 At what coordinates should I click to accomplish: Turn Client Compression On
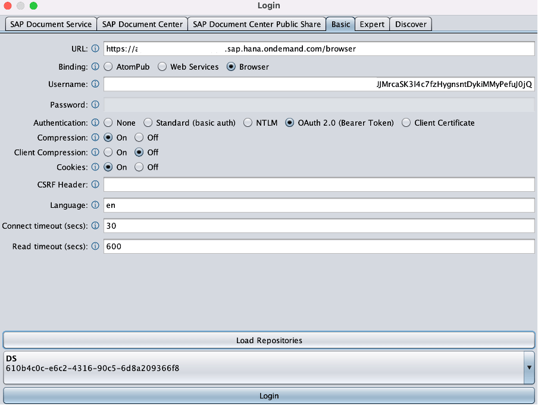108,152
